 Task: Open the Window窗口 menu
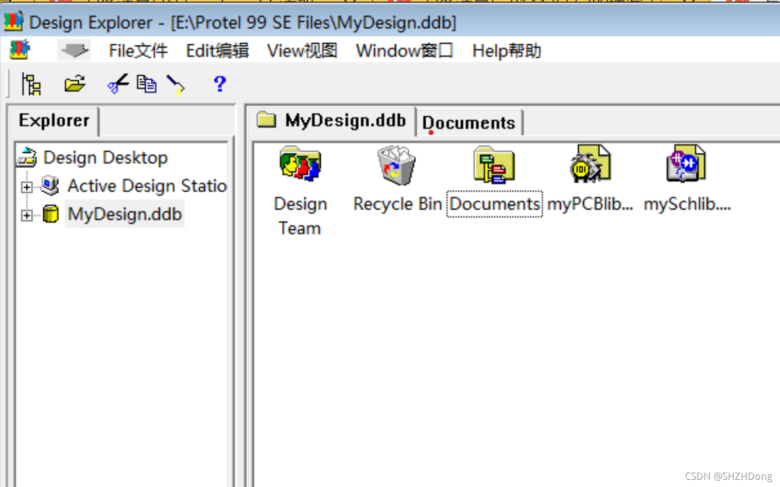(404, 51)
